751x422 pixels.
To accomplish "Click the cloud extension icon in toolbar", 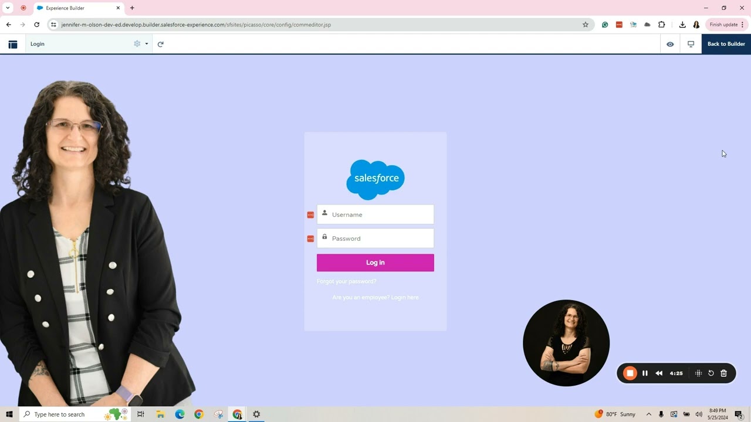I will (x=647, y=25).
